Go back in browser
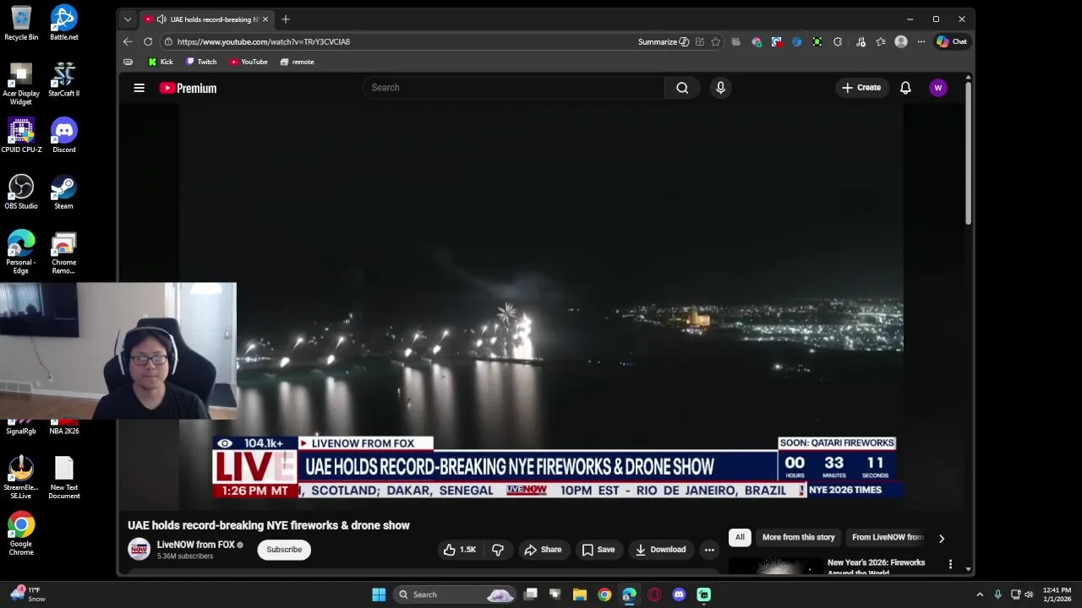This screenshot has width=1082, height=608. coord(128,41)
